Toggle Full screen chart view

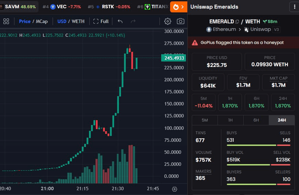point(101,21)
